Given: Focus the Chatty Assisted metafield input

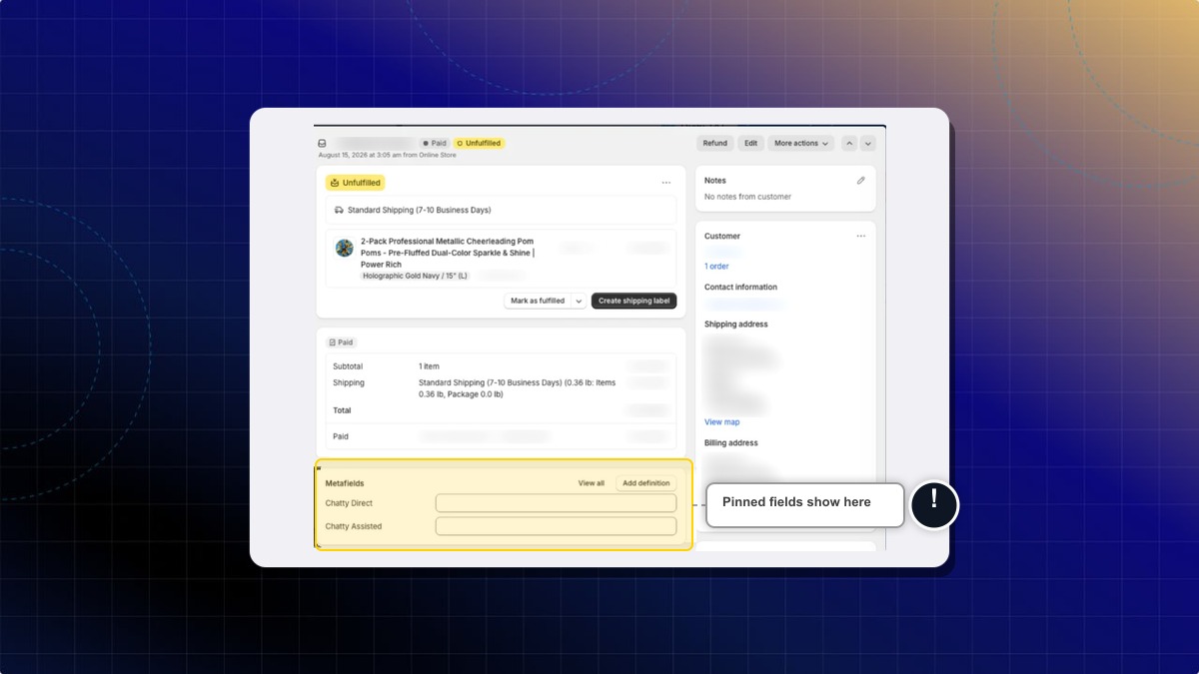Looking at the screenshot, I should click(556, 526).
